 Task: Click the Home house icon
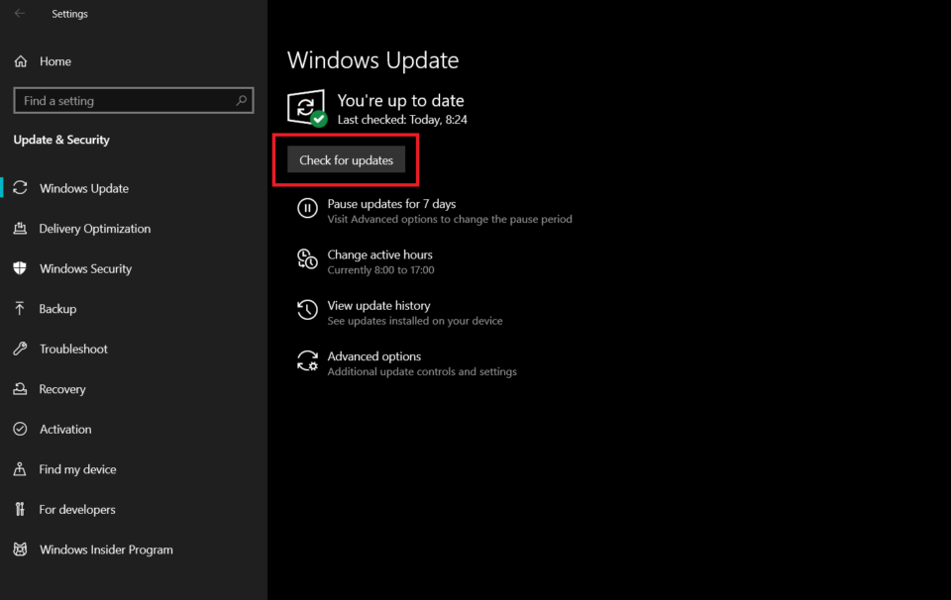(x=21, y=61)
